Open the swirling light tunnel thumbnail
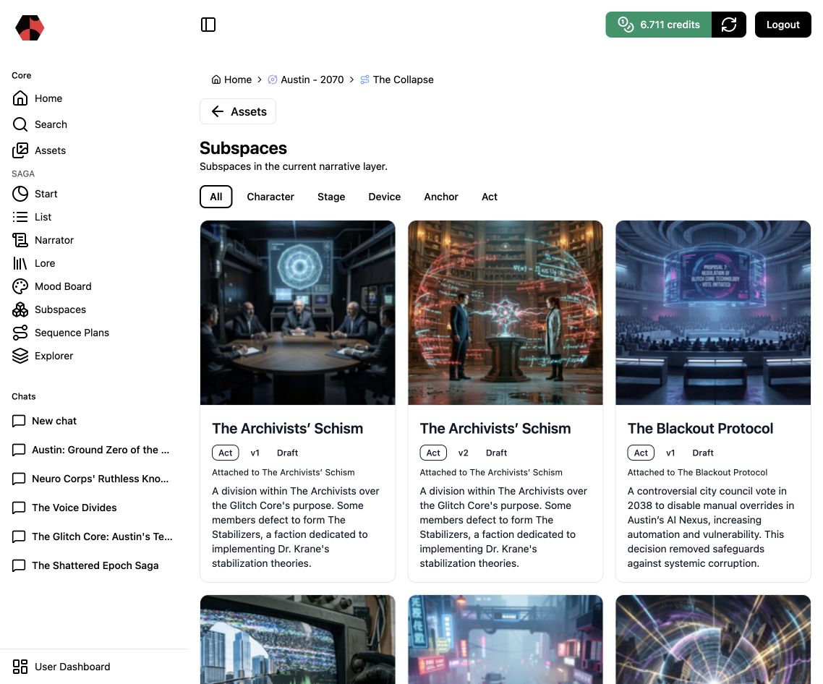 click(x=713, y=639)
